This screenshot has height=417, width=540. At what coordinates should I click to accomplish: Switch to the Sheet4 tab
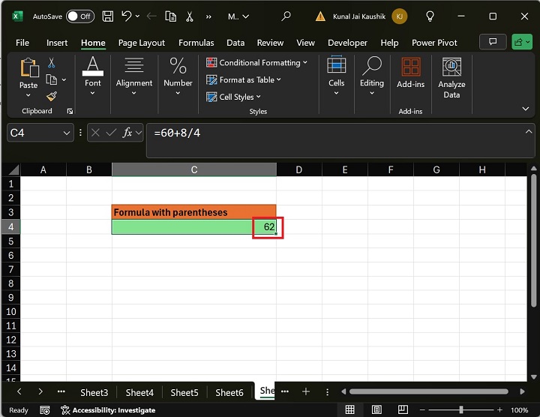[x=139, y=392]
